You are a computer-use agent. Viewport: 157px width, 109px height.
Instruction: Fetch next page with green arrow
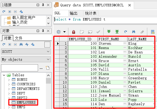[x=109, y=32]
